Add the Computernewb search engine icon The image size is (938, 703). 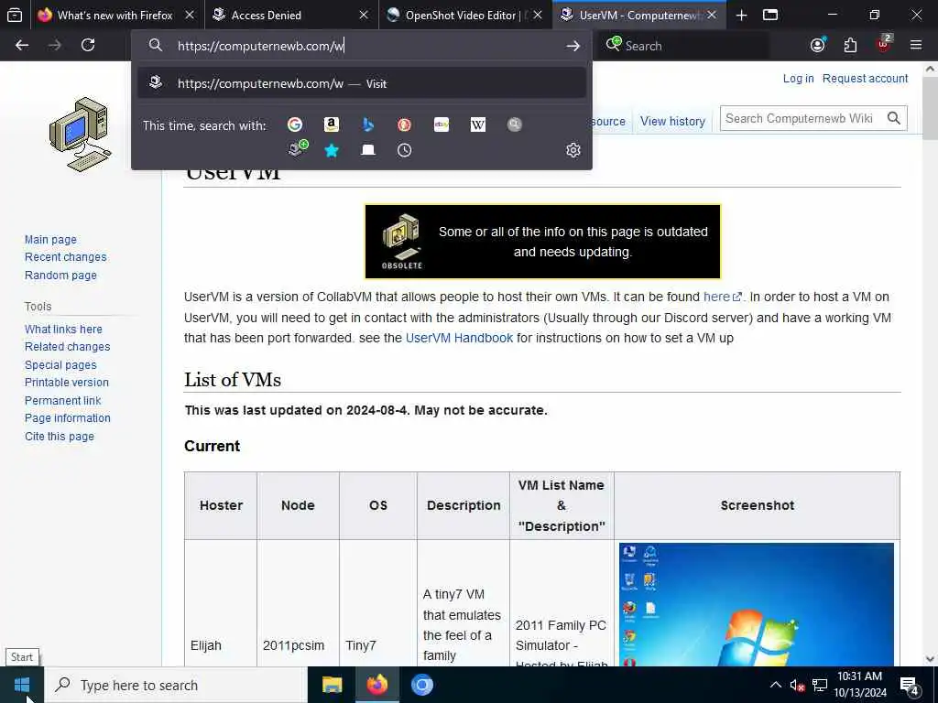click(298, 149)
